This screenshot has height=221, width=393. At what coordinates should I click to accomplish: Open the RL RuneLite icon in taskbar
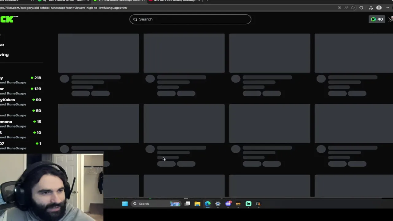pyautogui.click(x=259, y=204)
